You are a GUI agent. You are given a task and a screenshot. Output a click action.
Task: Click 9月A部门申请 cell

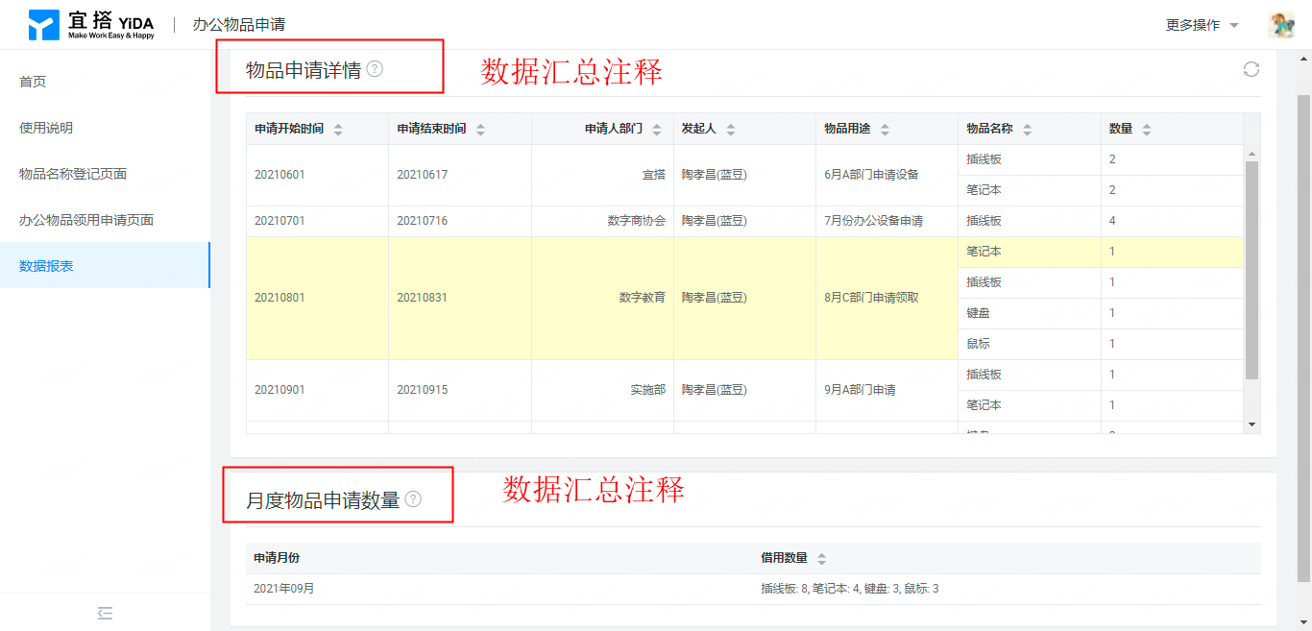pos(887,390)
